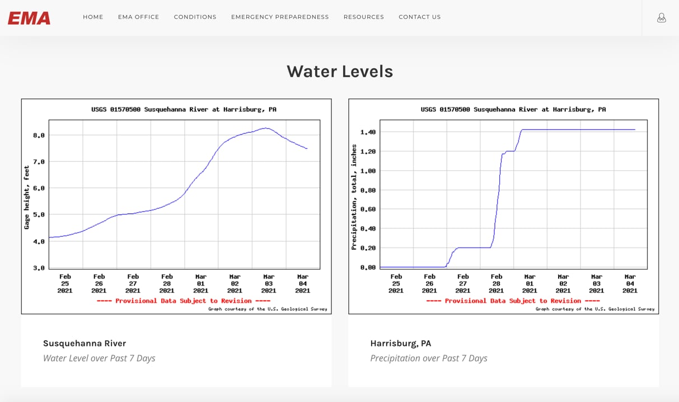Open the EMA Office menu item
679x402 pixels.
pos(138,17)
